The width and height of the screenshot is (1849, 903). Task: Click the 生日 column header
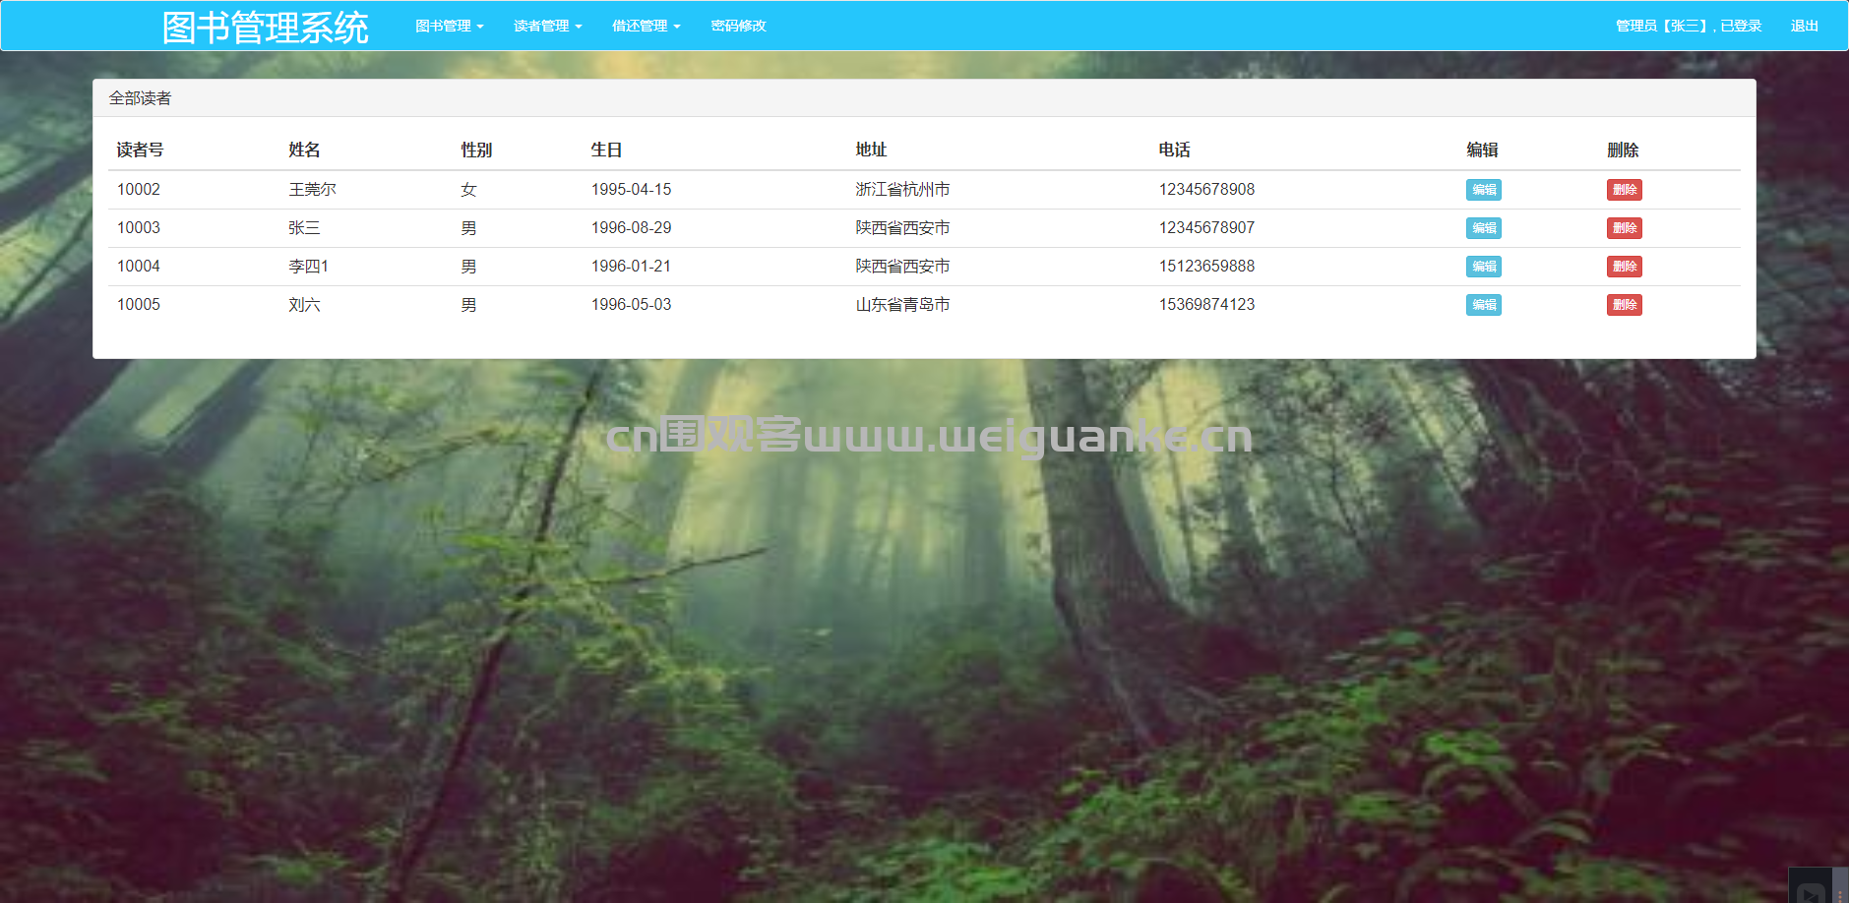(x=606, y=150)
